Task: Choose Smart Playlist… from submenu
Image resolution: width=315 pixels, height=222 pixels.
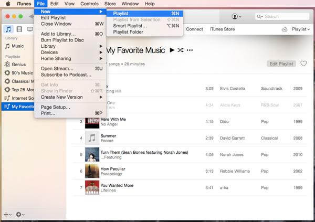Action: 145,26
